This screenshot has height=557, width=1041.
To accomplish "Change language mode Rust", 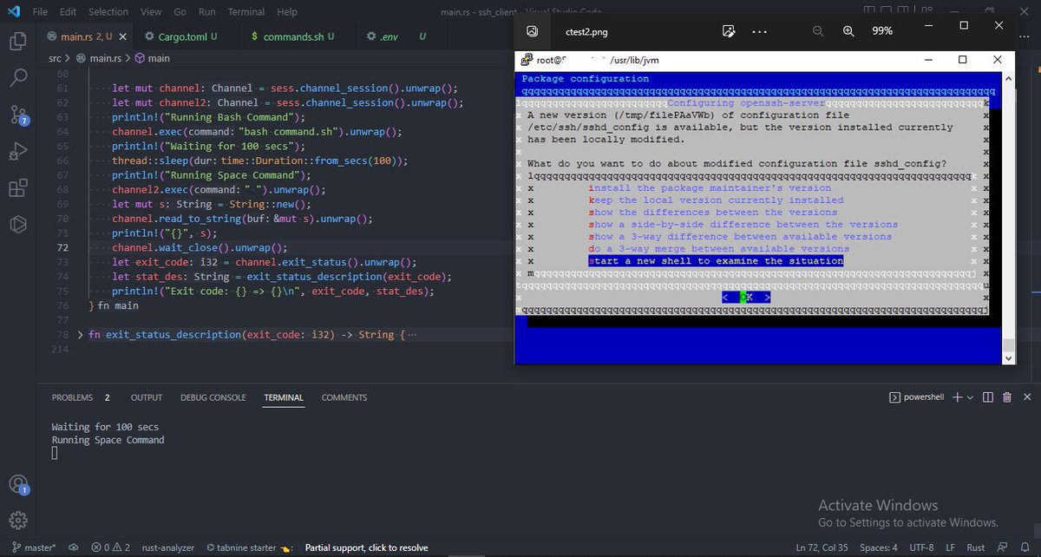I will (976, 547).
